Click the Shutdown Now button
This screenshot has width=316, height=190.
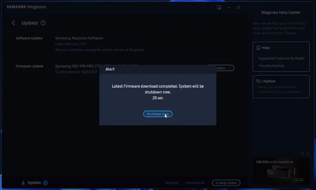pyautogui.click(x=158, y=114)
